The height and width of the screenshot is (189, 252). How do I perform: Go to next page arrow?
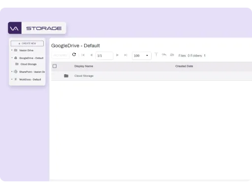click(x=117, y=55)
